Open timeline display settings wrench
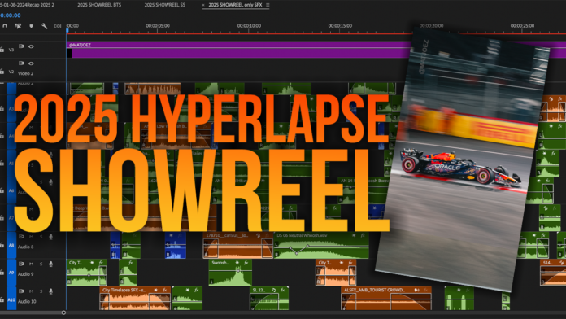566x319 pixels. pyautogui.click(x=45, y=26)
